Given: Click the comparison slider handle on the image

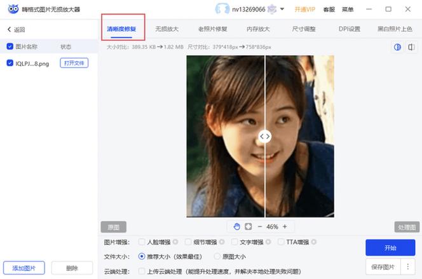Looking at the screenshot, I should coord(265,137).
